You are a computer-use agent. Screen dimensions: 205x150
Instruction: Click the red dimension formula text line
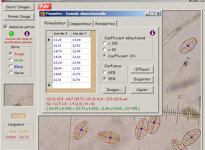coord(87,99)
